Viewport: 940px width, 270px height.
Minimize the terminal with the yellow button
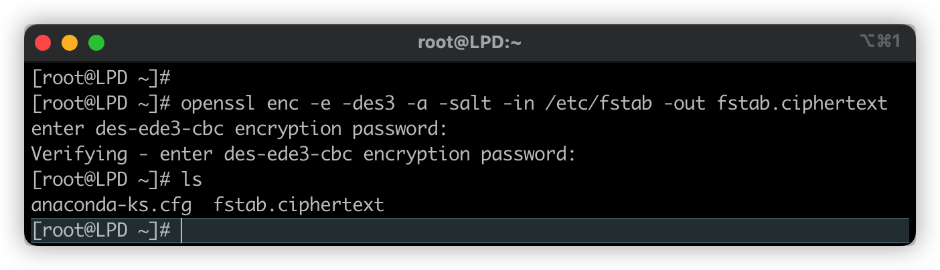pyautogui.click(x=70, y=43)
